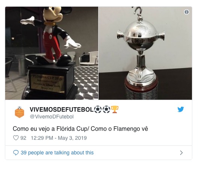Expand conversation with right chevron arrow

coord(181,153)
